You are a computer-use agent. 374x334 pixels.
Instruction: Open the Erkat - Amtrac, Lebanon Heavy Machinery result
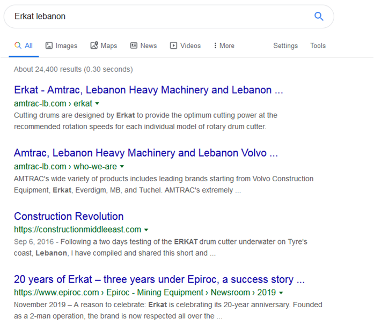pyautogui.click(x=148, y=90)
